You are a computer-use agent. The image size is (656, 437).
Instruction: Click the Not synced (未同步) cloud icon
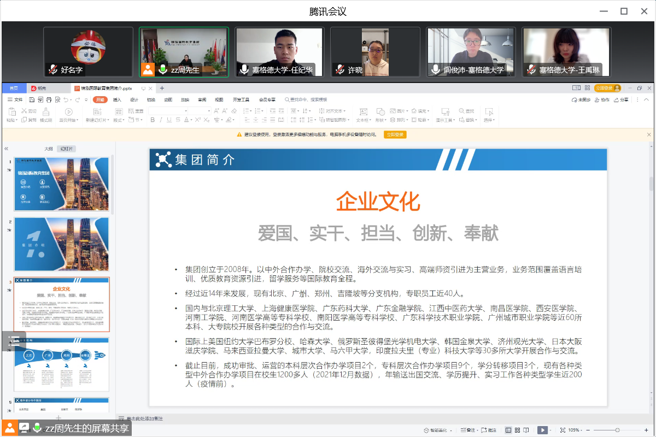pyautogui.click(x=575, y=99)
